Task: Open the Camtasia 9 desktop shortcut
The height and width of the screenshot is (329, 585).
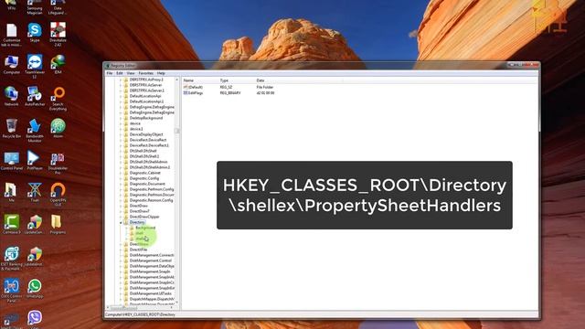Action: click(11, 224)
